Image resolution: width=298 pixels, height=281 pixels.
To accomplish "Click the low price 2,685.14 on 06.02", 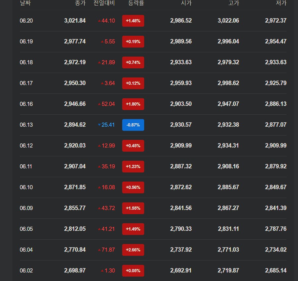I will click(x=276, y=270).
